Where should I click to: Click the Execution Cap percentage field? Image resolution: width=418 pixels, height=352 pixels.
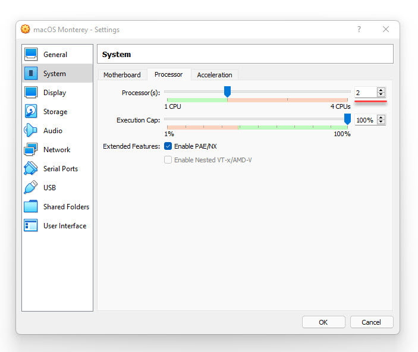366,120
